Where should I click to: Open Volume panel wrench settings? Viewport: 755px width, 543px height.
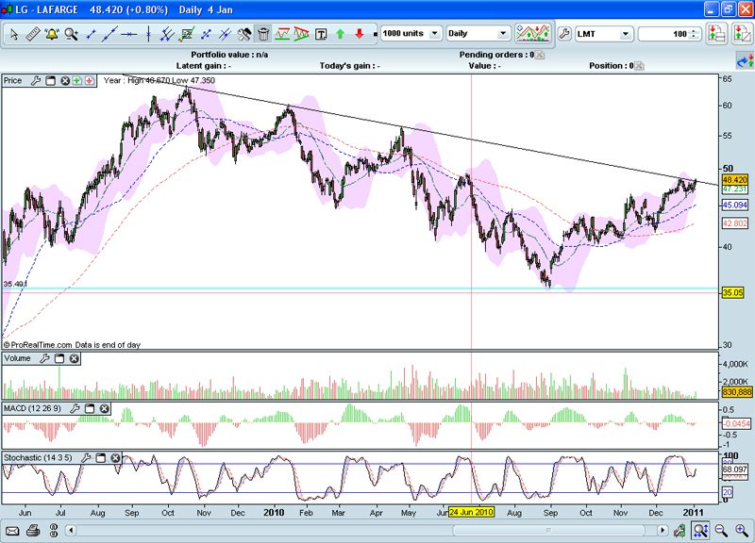point(44,358)
